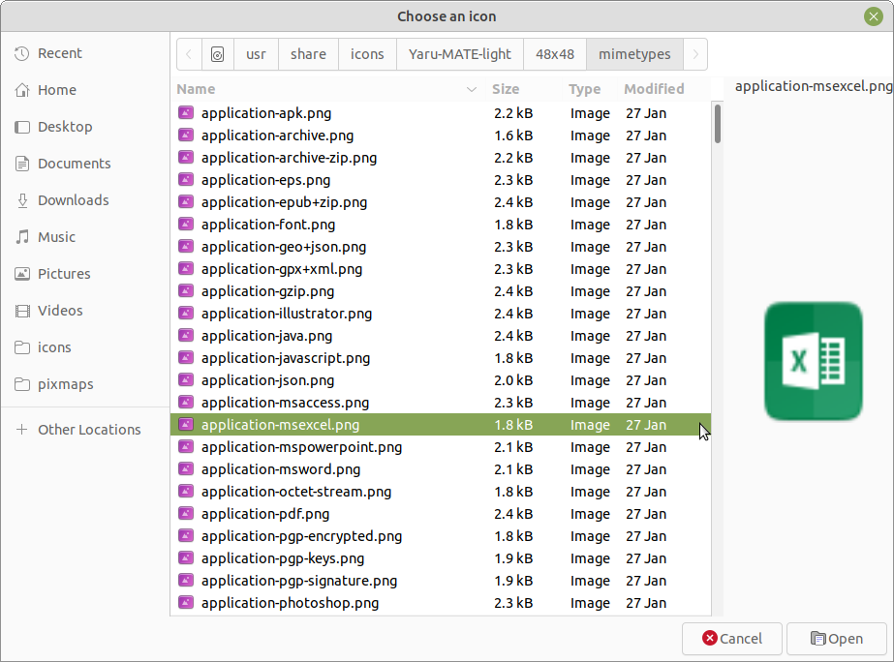Open Other Locations in sidebar
Image resolution: width=894 pixels, height=662 pixels.
click(89, 430)
